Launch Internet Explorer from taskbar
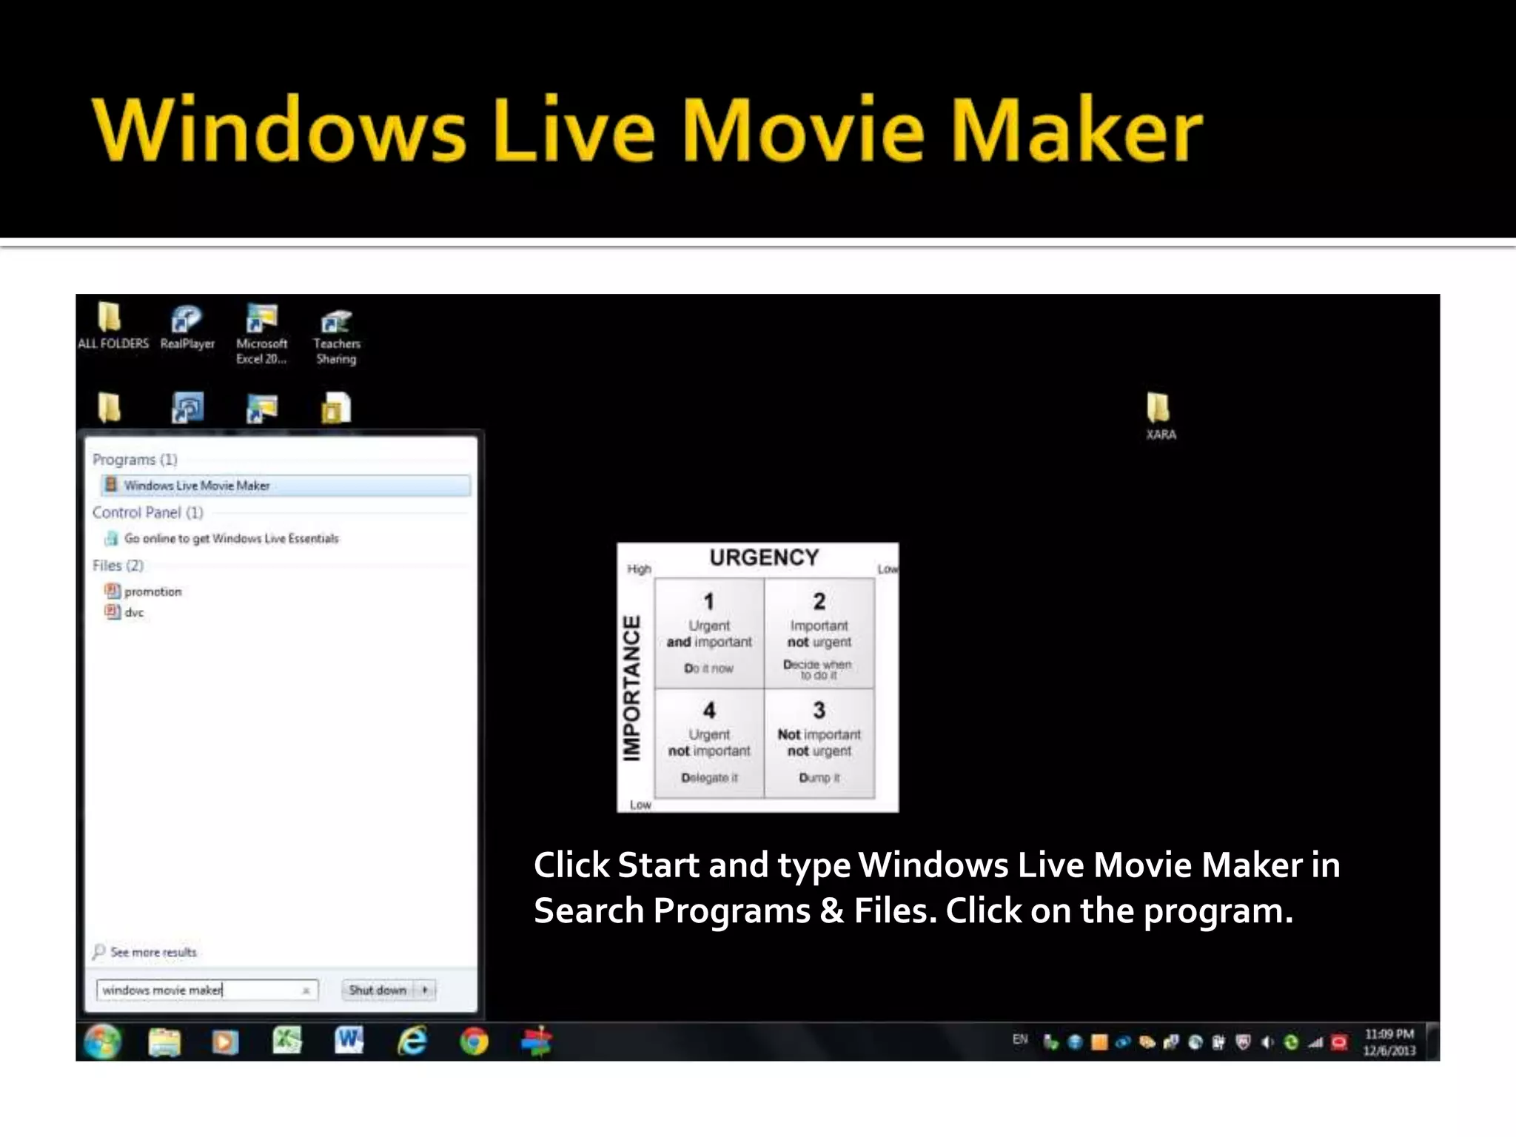 412,1041
